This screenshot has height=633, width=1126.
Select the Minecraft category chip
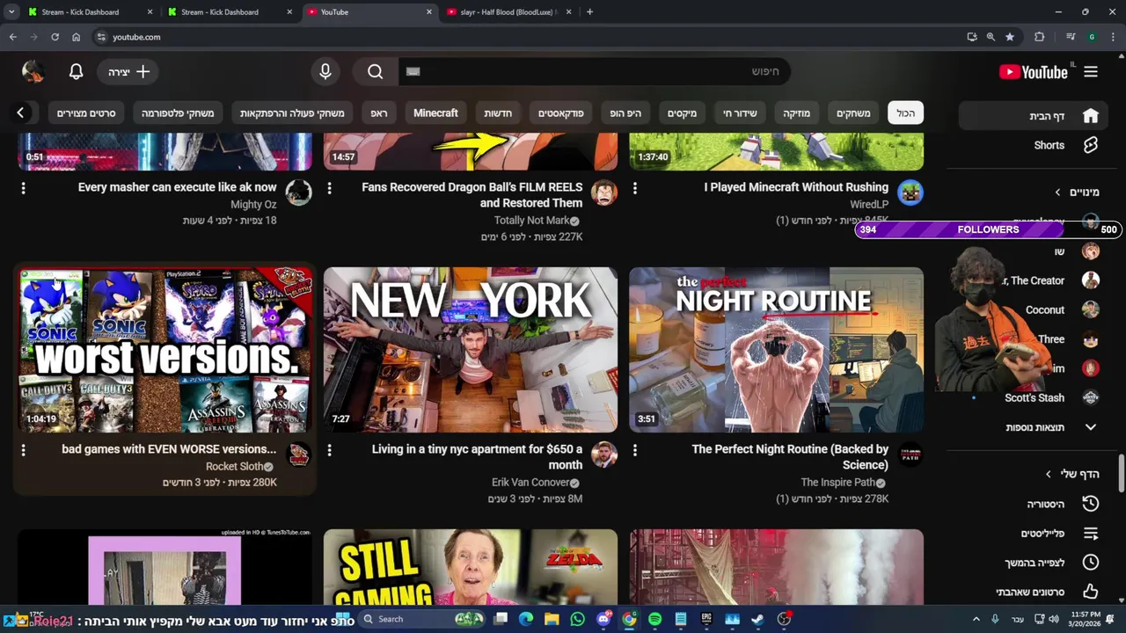(x=435, y=113)
